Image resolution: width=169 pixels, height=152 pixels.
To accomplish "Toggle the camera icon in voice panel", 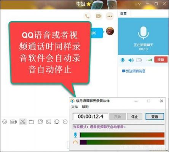I will 139,60.
